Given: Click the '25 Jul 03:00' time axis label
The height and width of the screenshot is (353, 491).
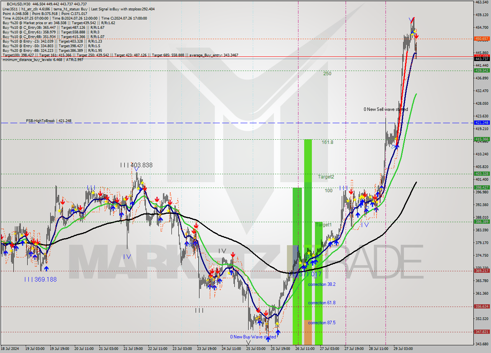Looking at the screenshot, I should click(x=256, y=349).
